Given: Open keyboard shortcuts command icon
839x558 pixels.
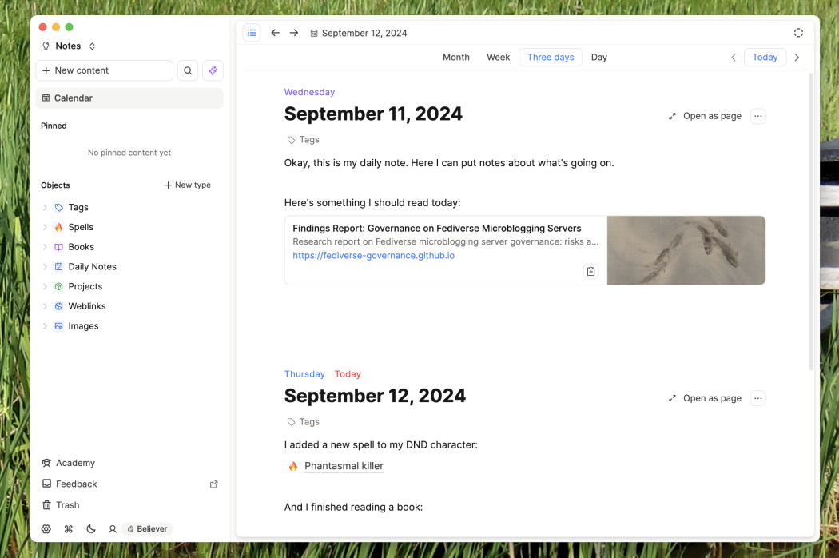Looking at the screenshot, I should coord(69,529).
